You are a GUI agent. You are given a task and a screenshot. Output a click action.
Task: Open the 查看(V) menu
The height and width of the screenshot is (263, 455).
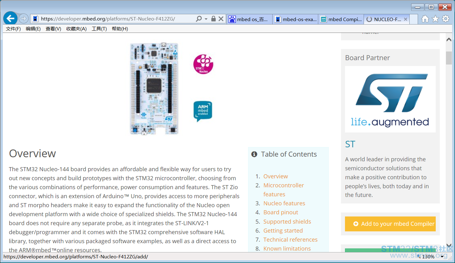[x=53, y=29]
